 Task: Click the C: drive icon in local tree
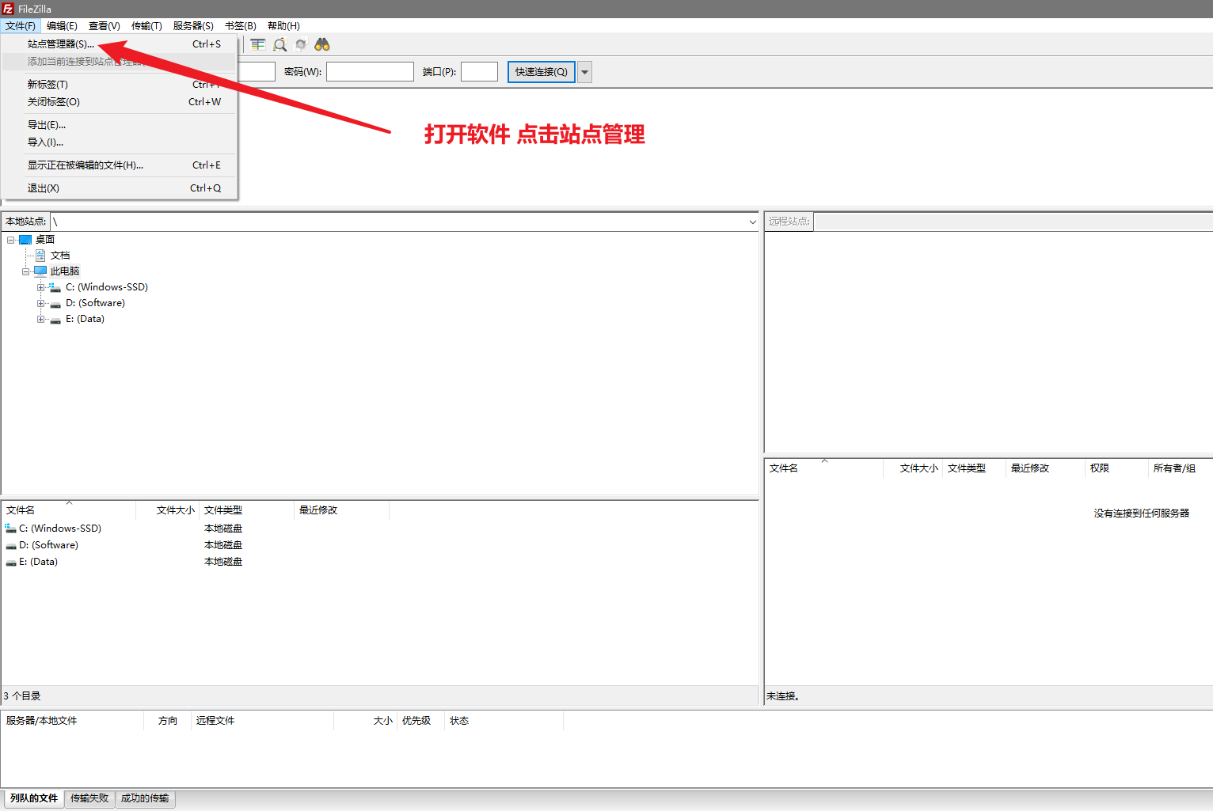(x=55, y=287)
